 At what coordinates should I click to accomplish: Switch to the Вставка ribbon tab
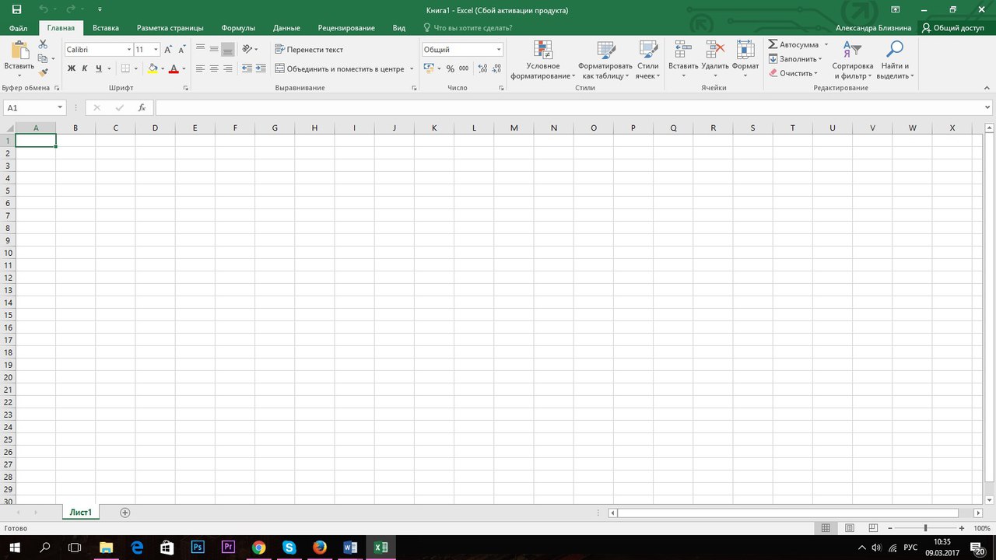(x=106, y=28)
